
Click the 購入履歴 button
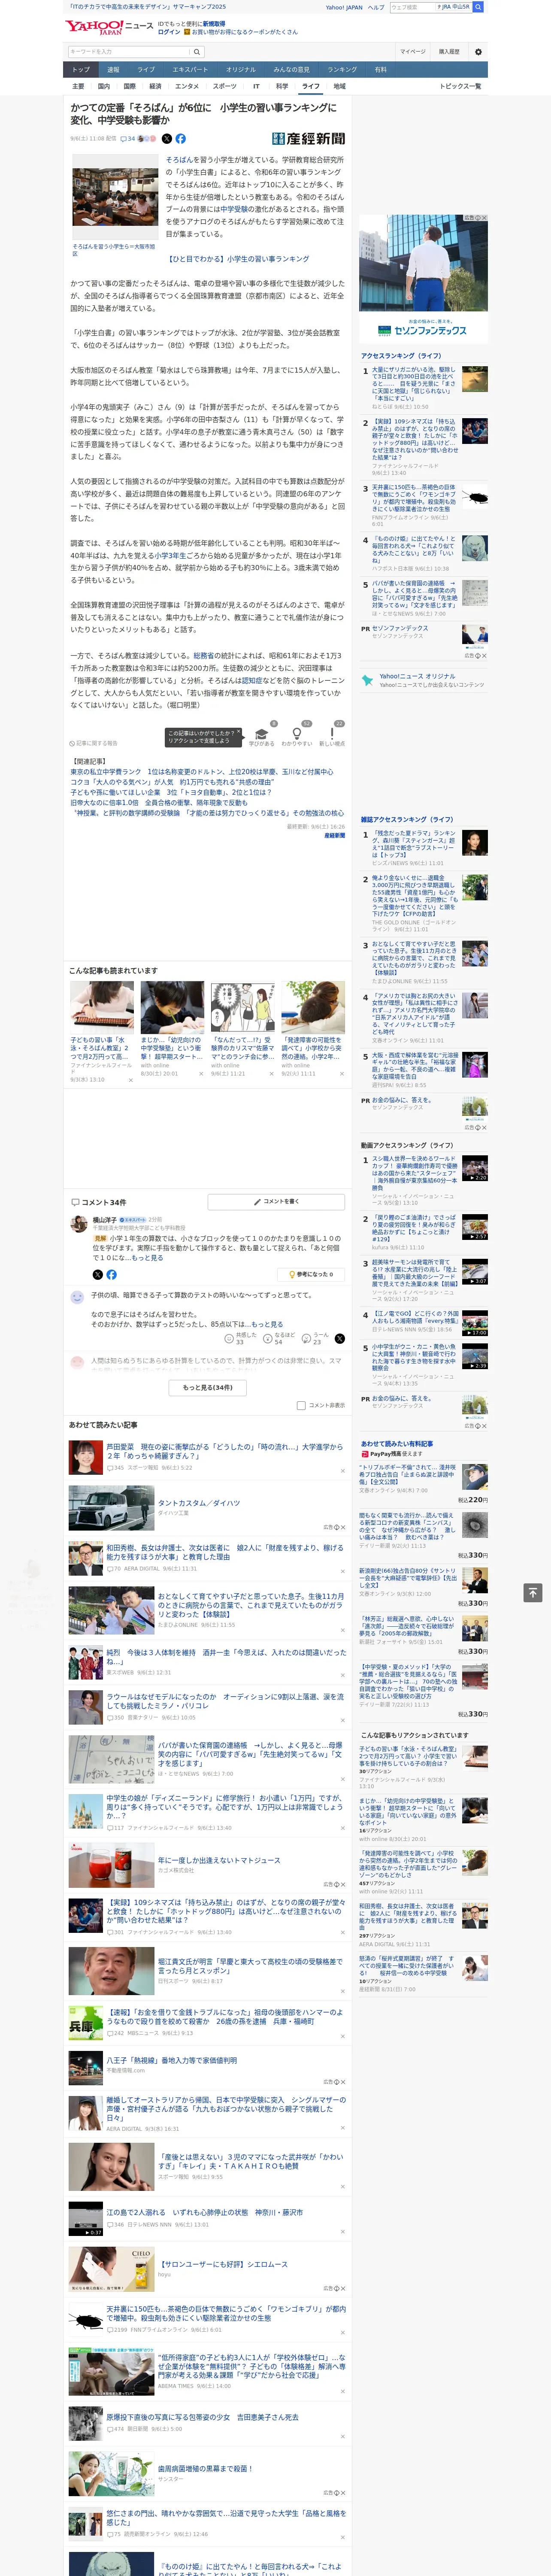(449, 52)
